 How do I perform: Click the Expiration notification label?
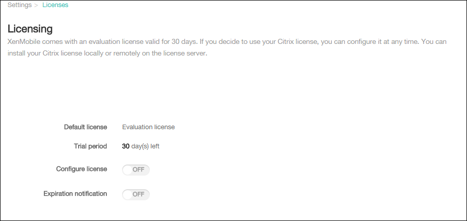pyautogui.click(x=75, y=194)
